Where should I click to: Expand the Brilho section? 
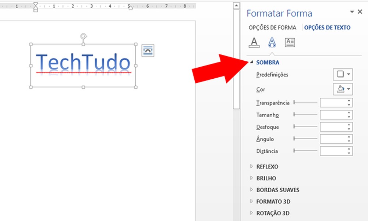click(252, 178)
